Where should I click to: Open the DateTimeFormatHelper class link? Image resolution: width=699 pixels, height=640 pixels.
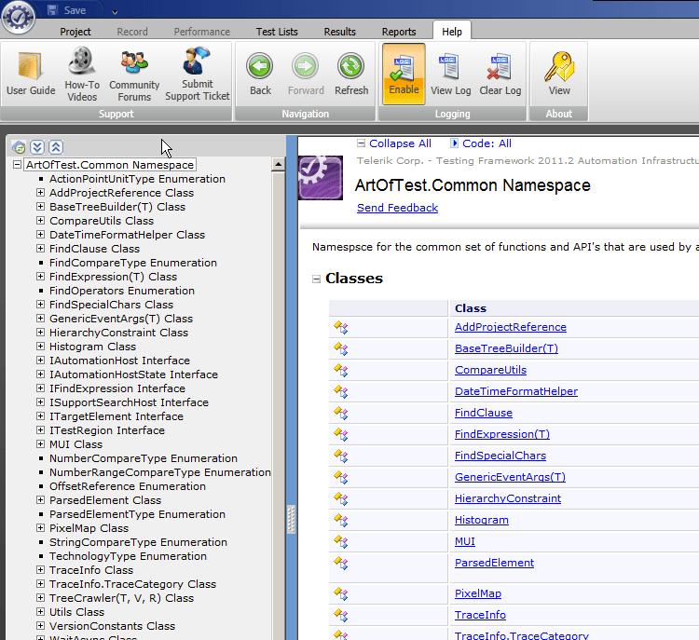[515, 391]
